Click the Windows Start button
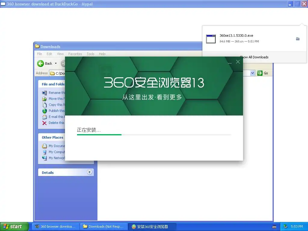Screen dimensions: 308x231 (x=14, y=226)
